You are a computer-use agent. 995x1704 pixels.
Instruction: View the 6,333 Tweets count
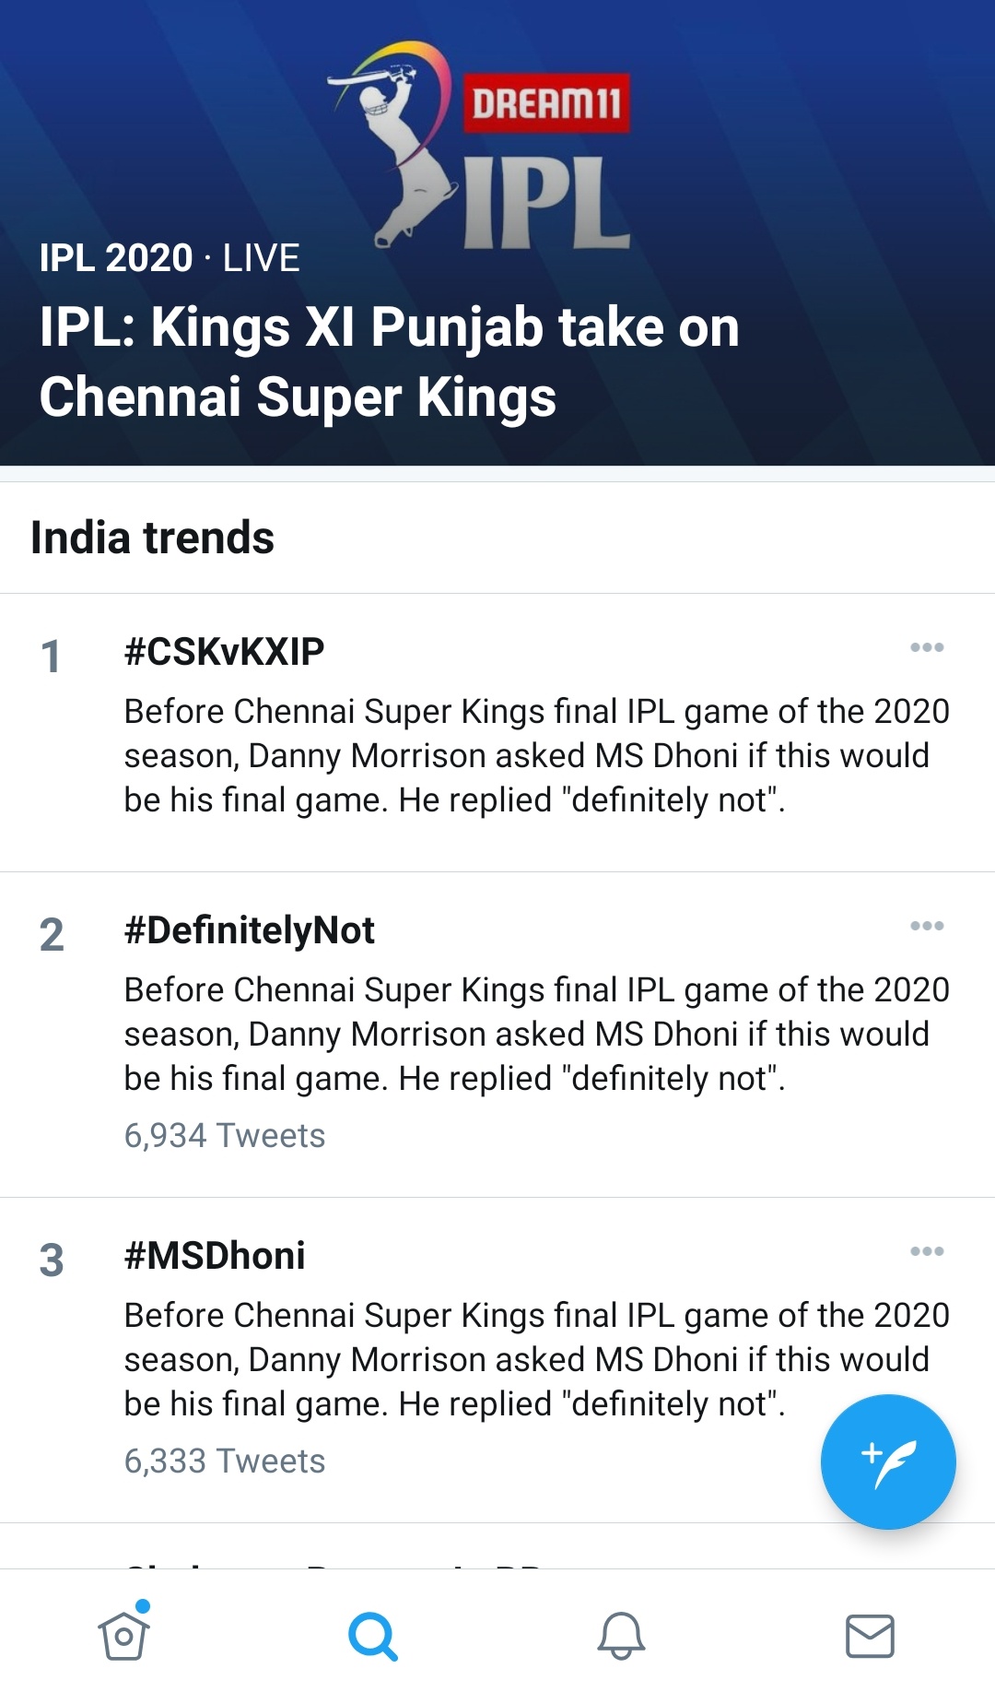(x=225, y=1461)
